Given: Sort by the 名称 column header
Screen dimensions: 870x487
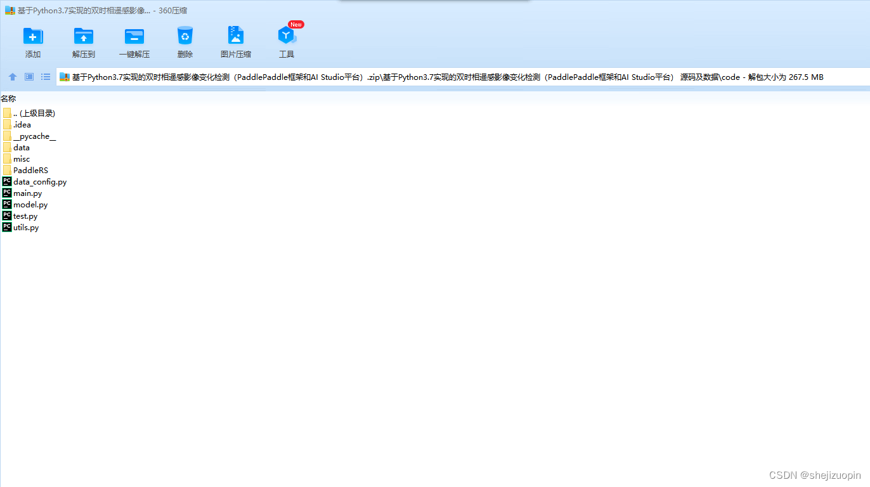Looking at the screenshot, I should 8,98.
